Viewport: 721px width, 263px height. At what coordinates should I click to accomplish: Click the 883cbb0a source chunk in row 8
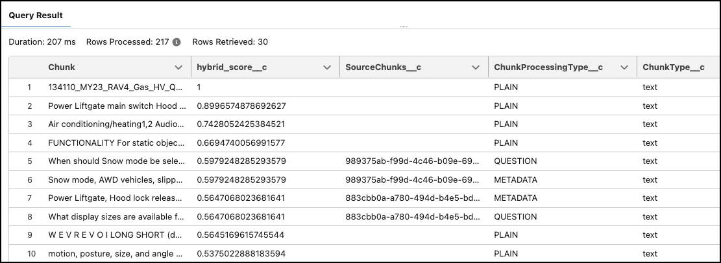pos(413,216)
